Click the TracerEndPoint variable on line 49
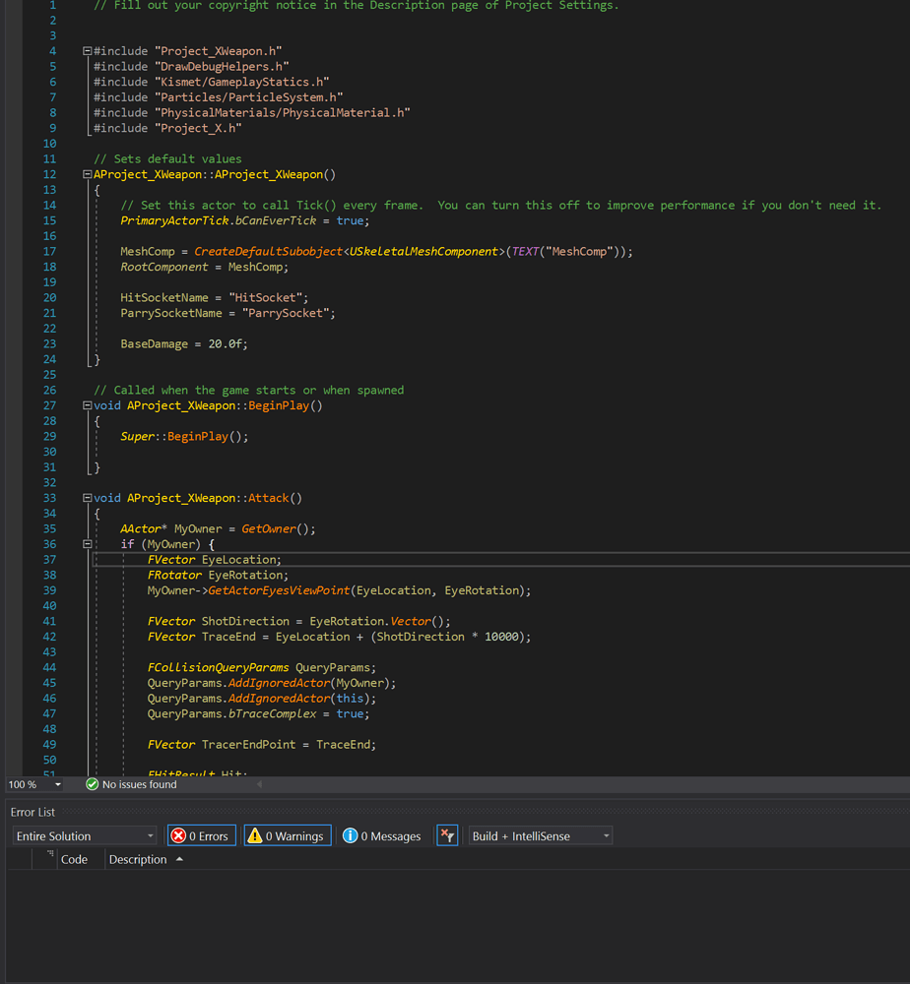Screen dimensions: 910x984 coord(249,745)
